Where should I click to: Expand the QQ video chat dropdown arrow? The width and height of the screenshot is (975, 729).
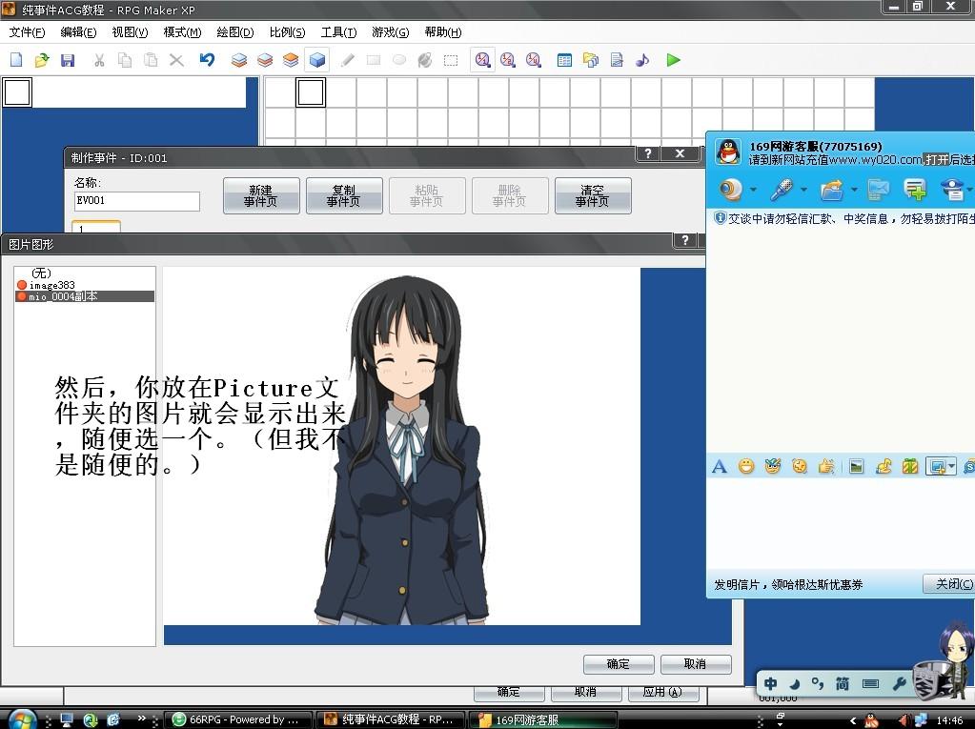tap(753, 189)
